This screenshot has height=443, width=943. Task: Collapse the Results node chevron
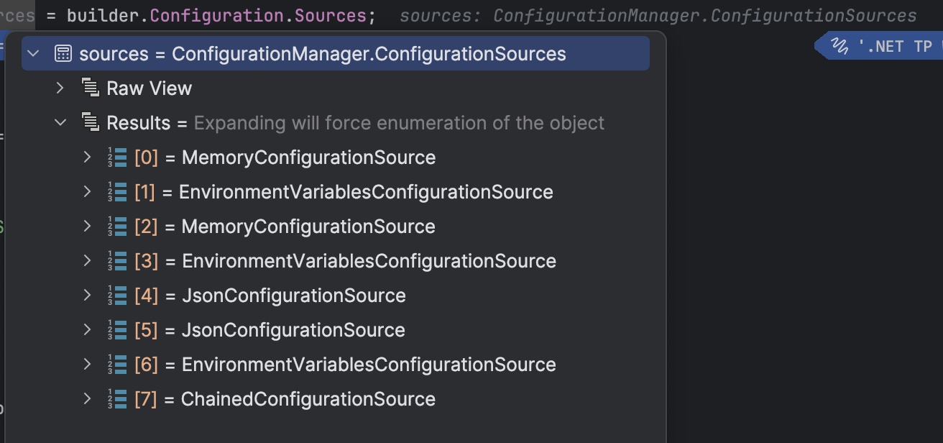pos(60,123)
